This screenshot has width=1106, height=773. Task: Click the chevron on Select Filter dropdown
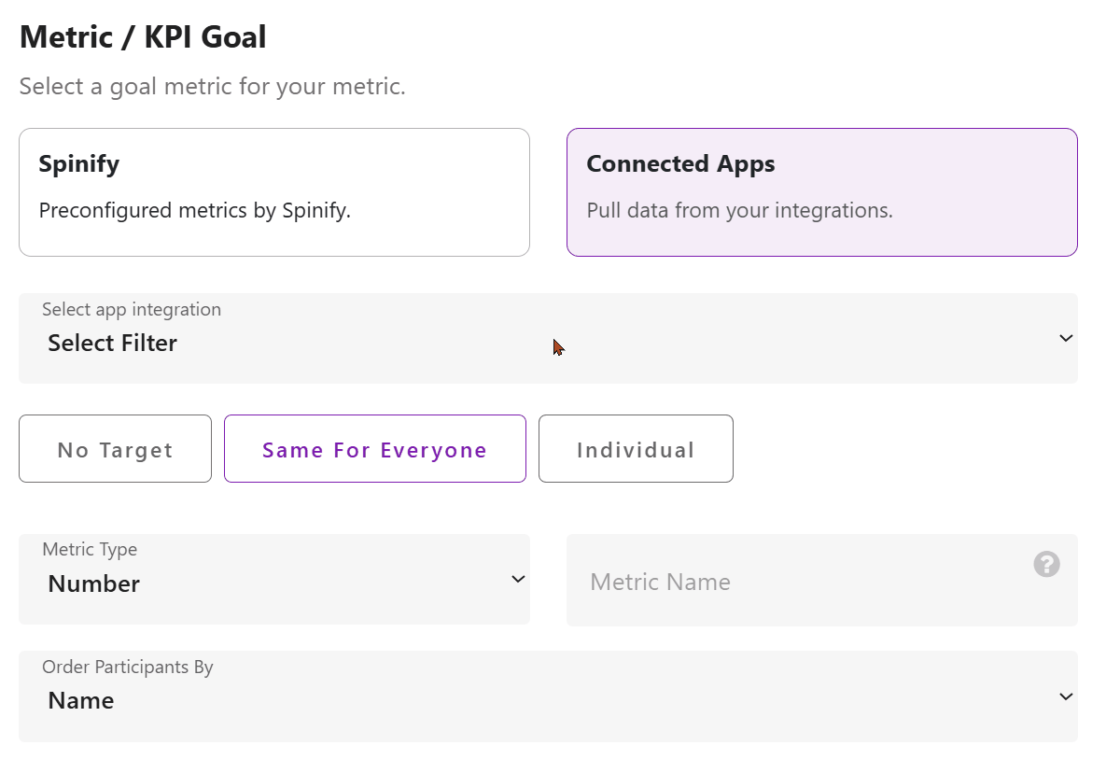pyautogui.click(x=1065, y=338)
